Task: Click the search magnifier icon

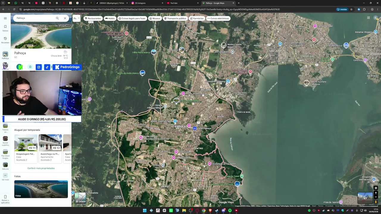Action: pyautogui.click(x=57, y=18)
